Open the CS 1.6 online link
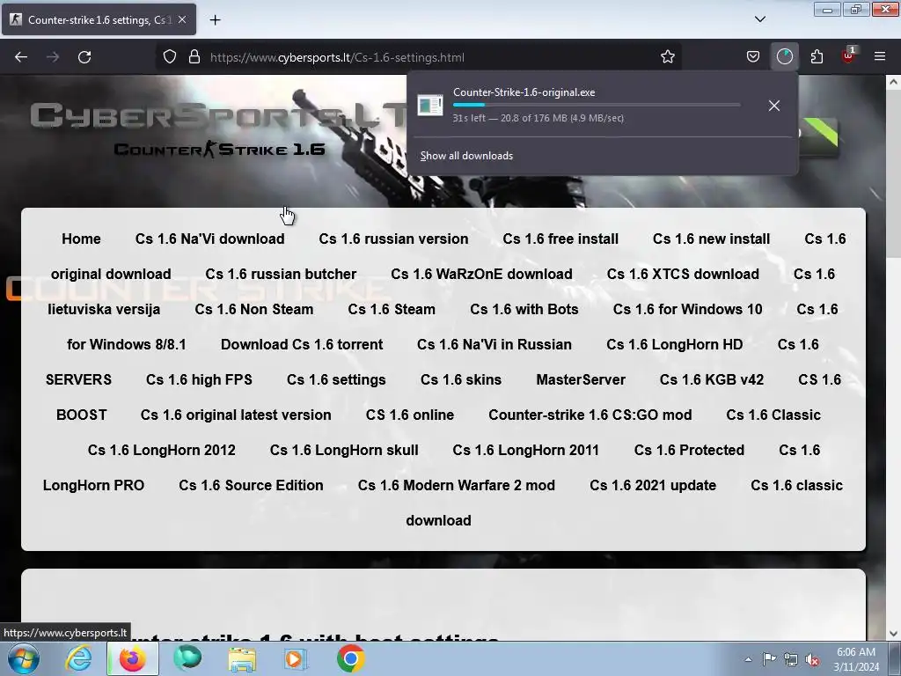Screen dimensions: 901x676 410,415
